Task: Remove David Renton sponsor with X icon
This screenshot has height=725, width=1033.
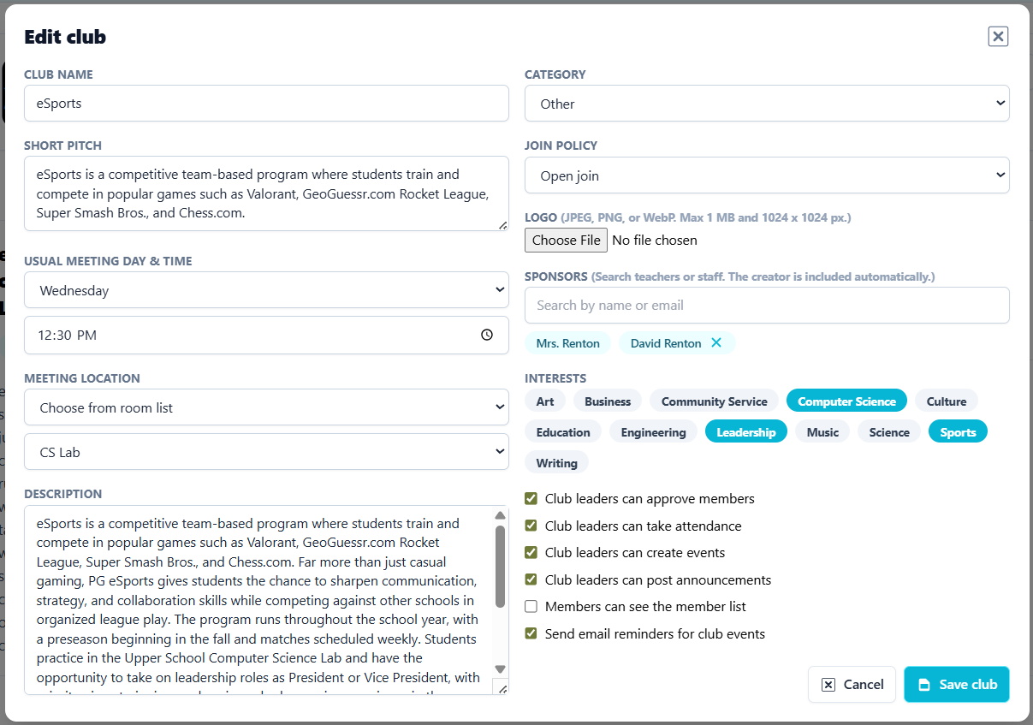Action: point(716,343)
